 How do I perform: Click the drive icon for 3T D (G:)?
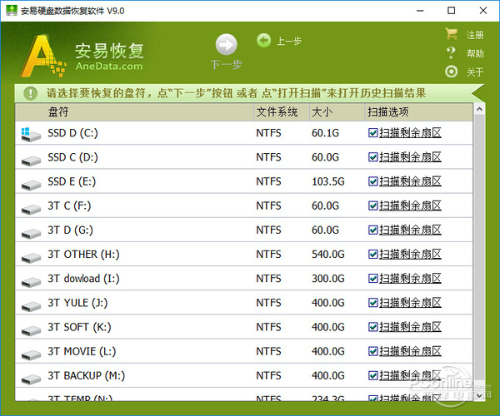point(31,234)
